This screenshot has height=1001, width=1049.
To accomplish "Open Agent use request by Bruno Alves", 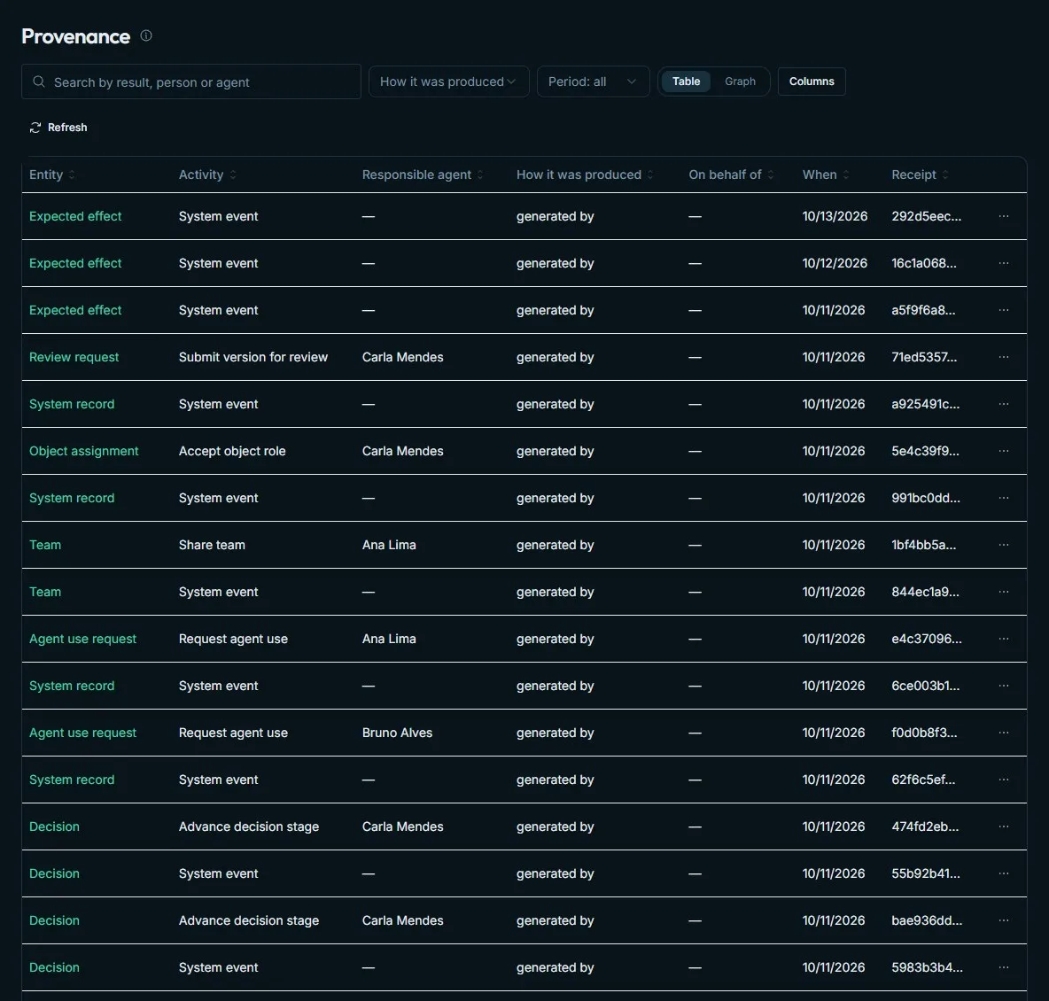I will [x=82, y=732].
